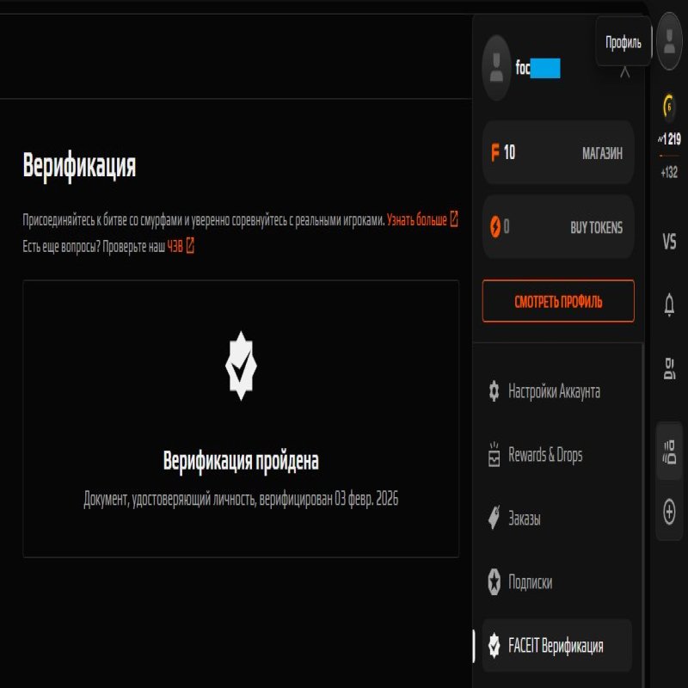Viewport: 688px width, 688px height.
Task: Click the gear icon beside Настройки Аккаунта
Action: tap(494, 391)
